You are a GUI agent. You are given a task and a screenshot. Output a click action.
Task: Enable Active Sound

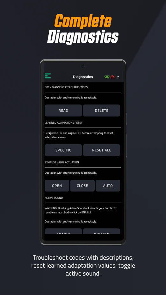63,231
